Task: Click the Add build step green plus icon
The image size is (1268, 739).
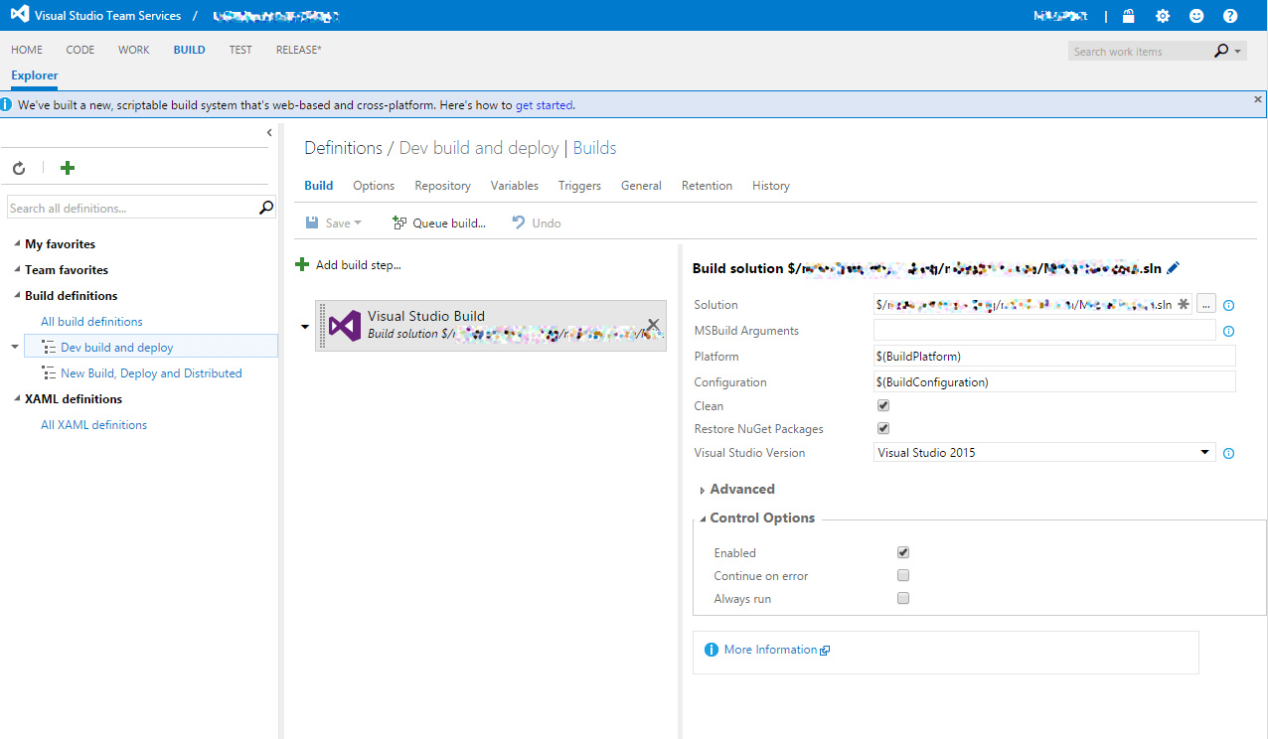Action: click(301, 264)
